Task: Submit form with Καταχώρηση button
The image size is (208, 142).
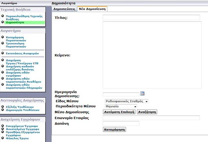Action: click(114, 129)
